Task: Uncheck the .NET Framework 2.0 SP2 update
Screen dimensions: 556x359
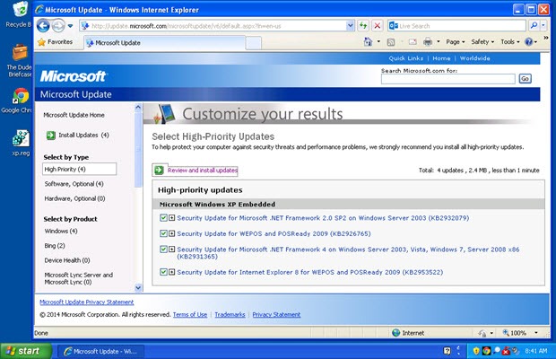Action: pos(162,218)
